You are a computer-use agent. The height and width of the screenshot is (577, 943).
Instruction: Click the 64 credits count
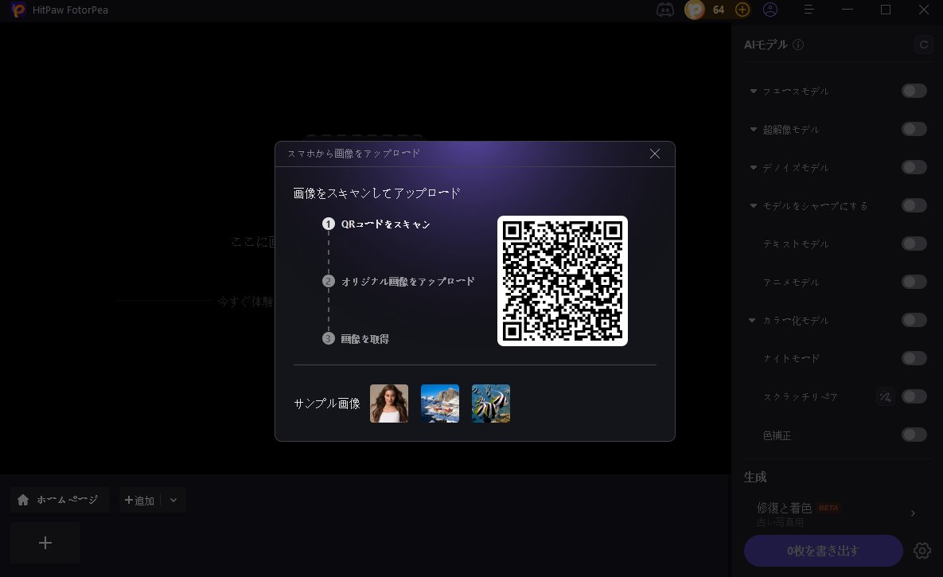(x=719, y=10)
